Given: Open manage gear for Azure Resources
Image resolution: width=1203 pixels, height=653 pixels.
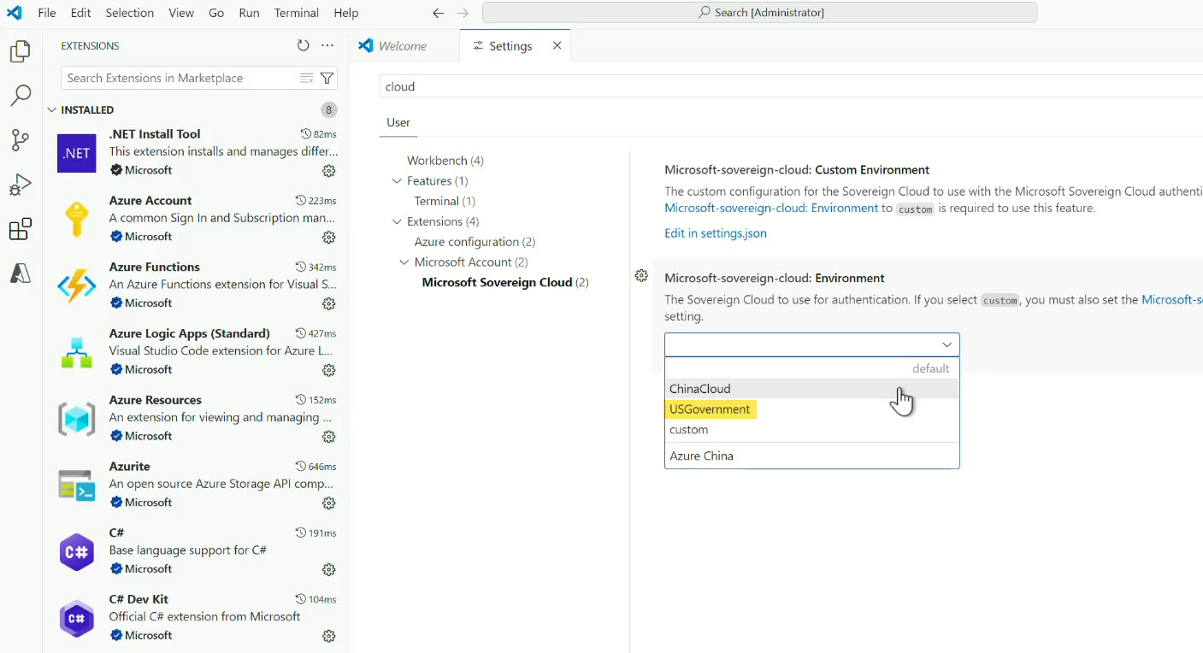Looking at the screenshot, I should point(328,437).
